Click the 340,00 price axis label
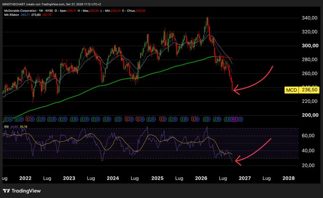This screenshot has width=323, height=198. point(310,18)
